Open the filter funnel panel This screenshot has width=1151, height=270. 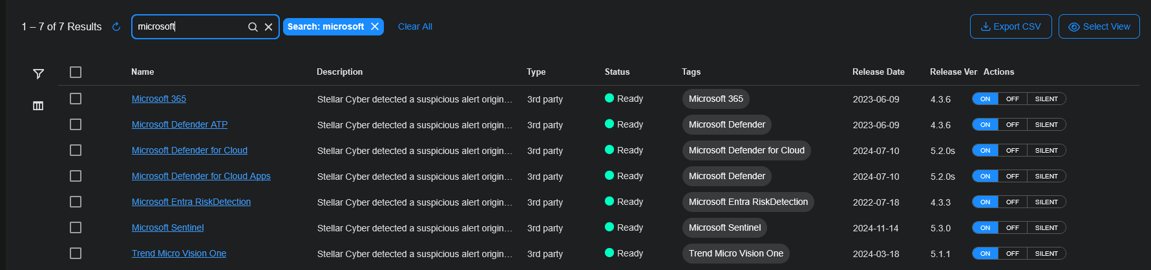pos(38,74)
